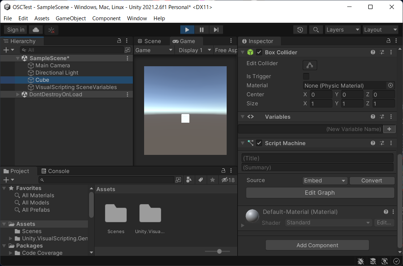Click the Play button in toolbar
403x266 pixels.
pos(187,30)
